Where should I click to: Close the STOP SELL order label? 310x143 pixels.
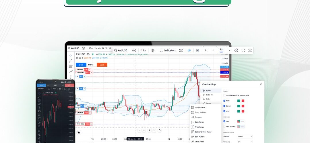point(91,124)
